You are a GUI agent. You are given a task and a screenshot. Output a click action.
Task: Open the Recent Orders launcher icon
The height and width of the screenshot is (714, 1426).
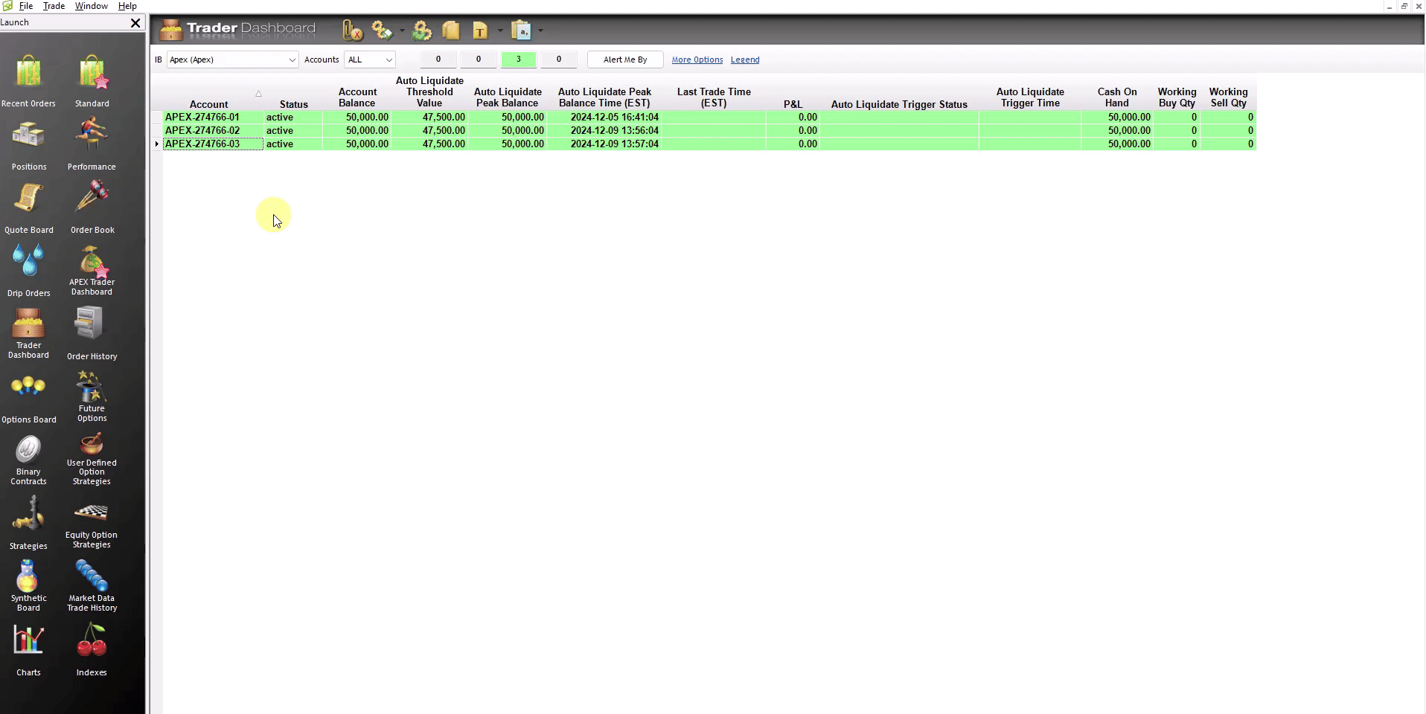(x=28, y=73)
